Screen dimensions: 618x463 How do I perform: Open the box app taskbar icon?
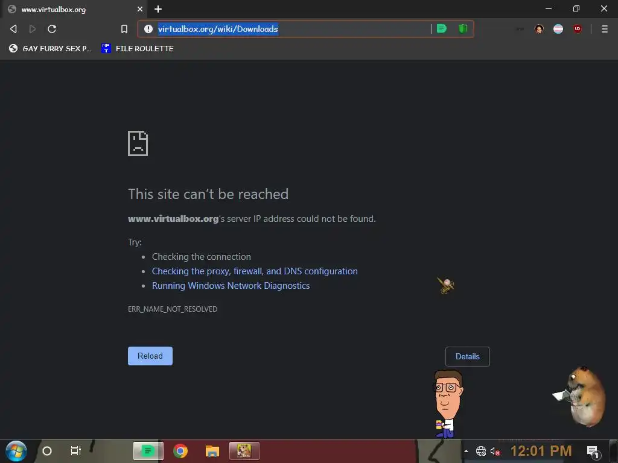coord(244,451)
